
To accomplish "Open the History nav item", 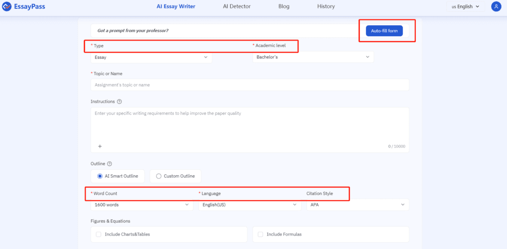I will [x=326, y=6].
